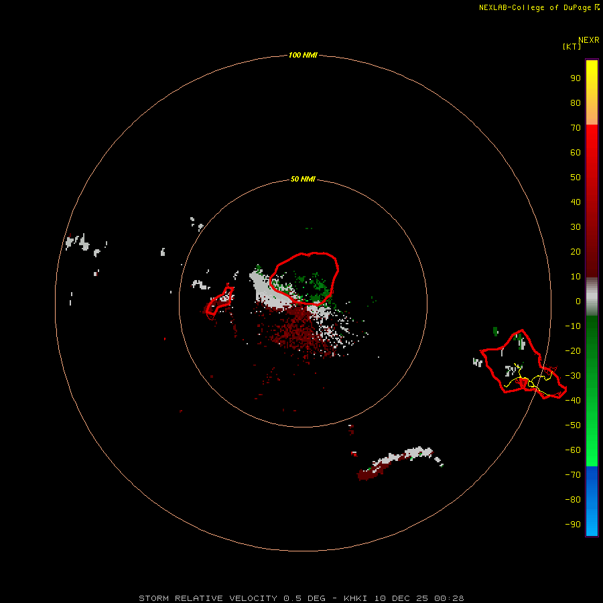Click the 20 value on the velocity scale
The width and height of the screenshot is (603, 603).
(x=576, y=251)
